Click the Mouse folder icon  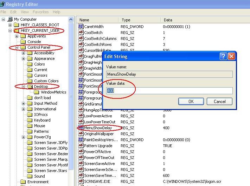tap(30, 126)
